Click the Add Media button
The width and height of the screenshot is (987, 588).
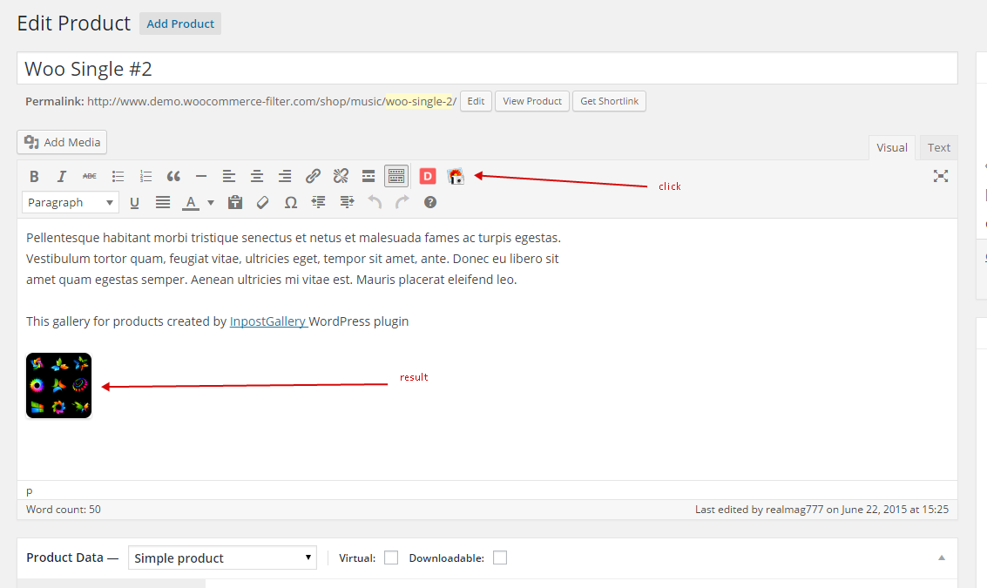click(x=62, y=142)
